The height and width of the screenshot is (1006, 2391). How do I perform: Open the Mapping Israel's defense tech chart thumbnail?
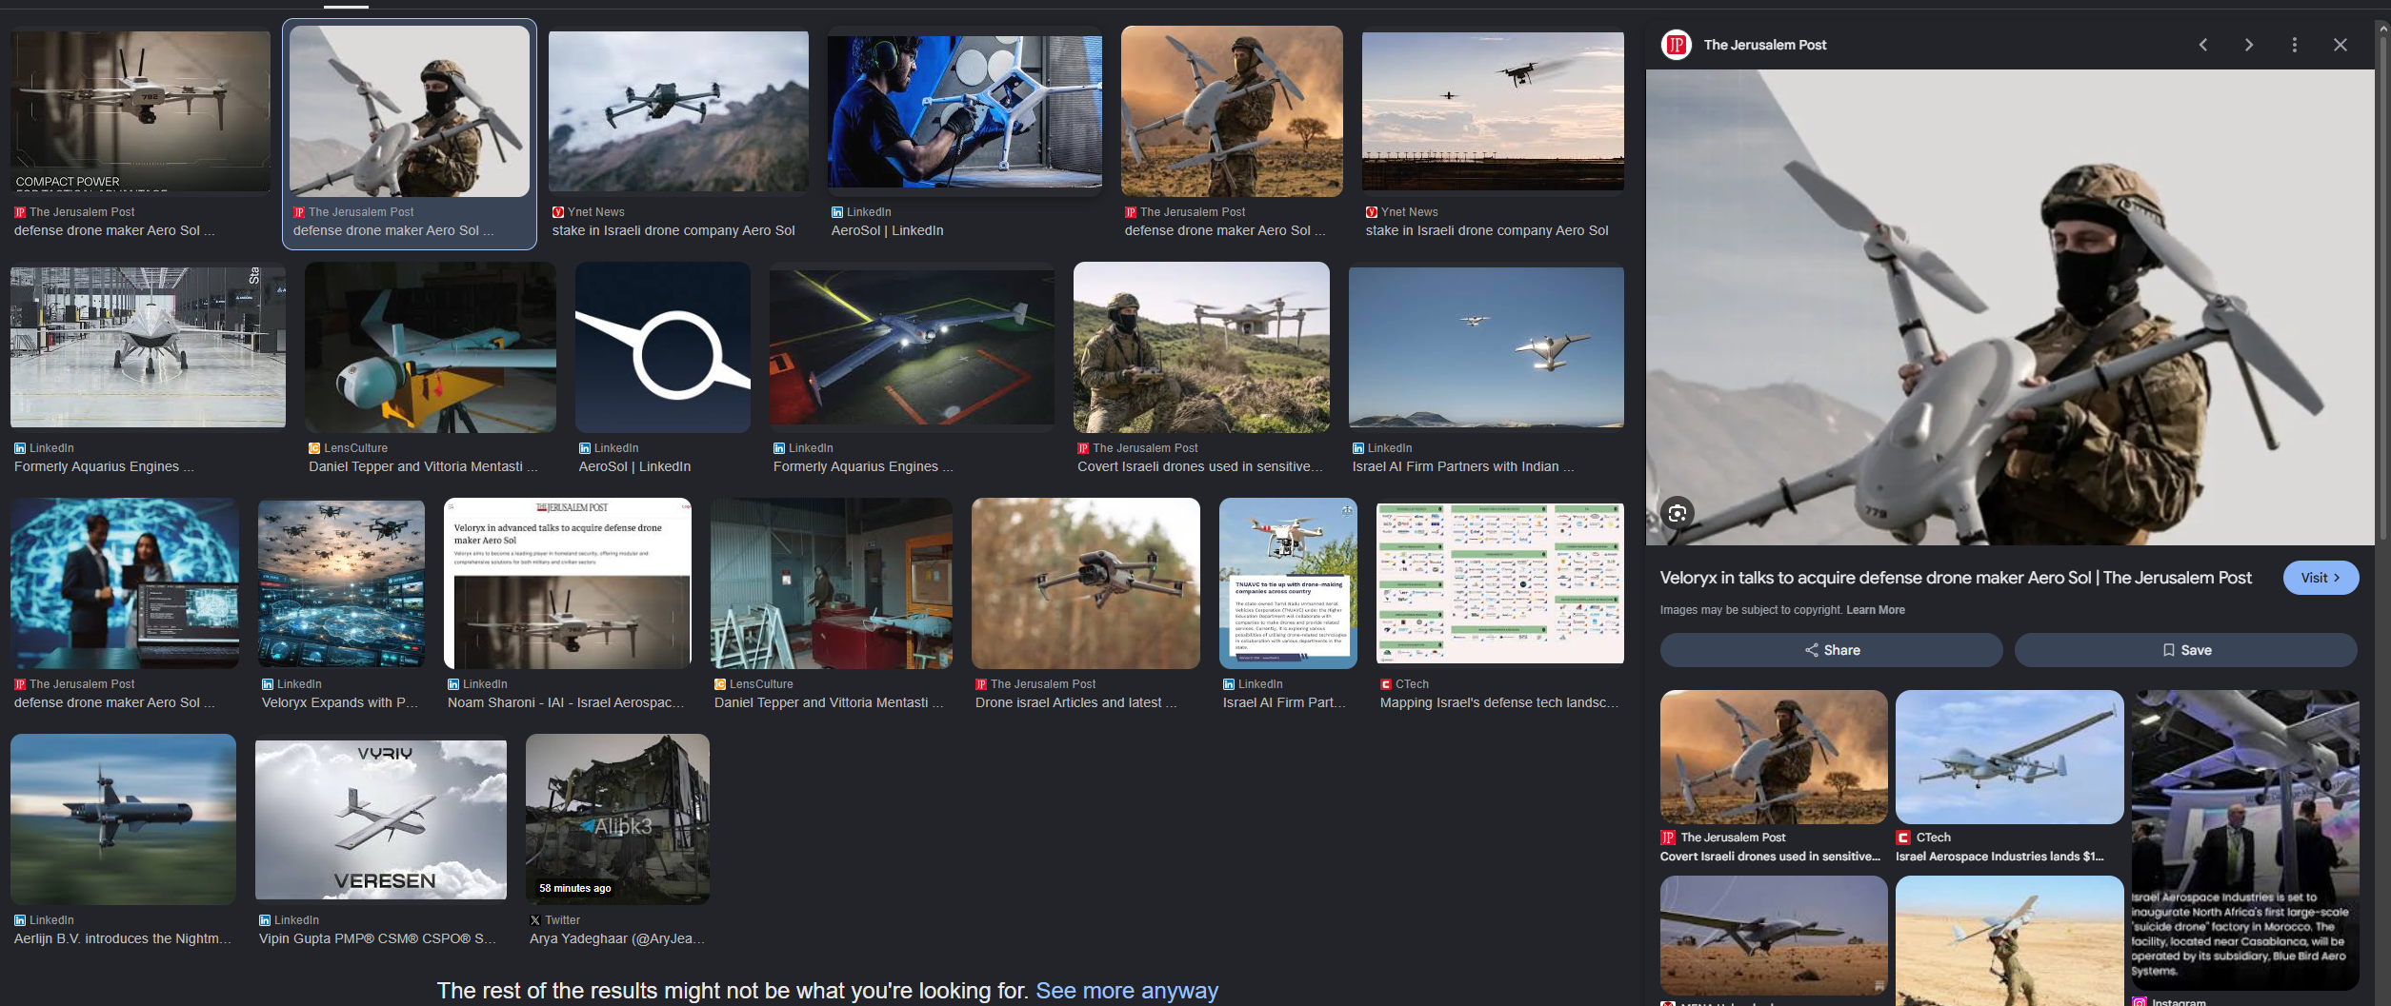coord(1500,583)
